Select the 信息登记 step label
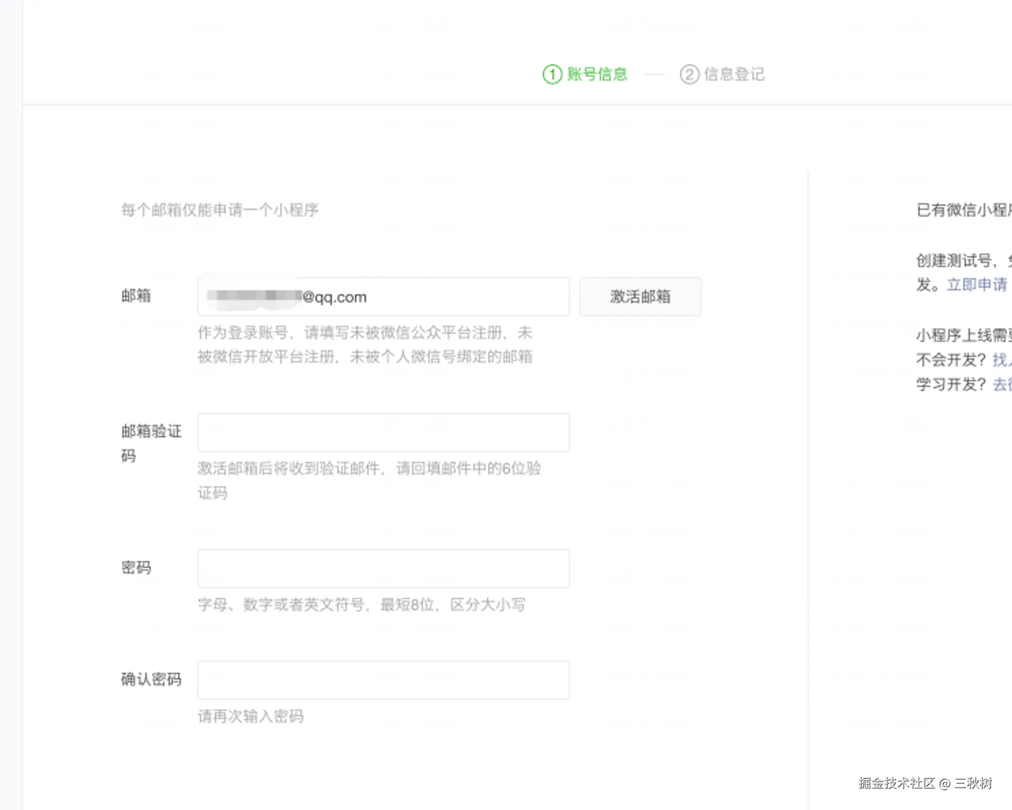 [734, 74]
